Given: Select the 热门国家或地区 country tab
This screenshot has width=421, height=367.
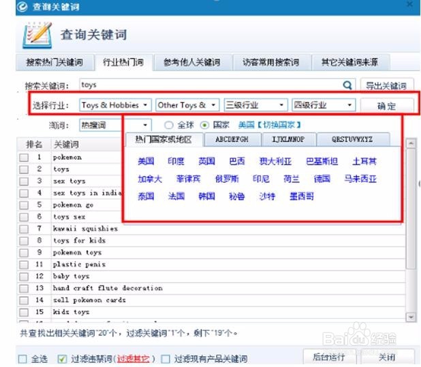Looking at the screenshot, I should (x=163, y=139).
